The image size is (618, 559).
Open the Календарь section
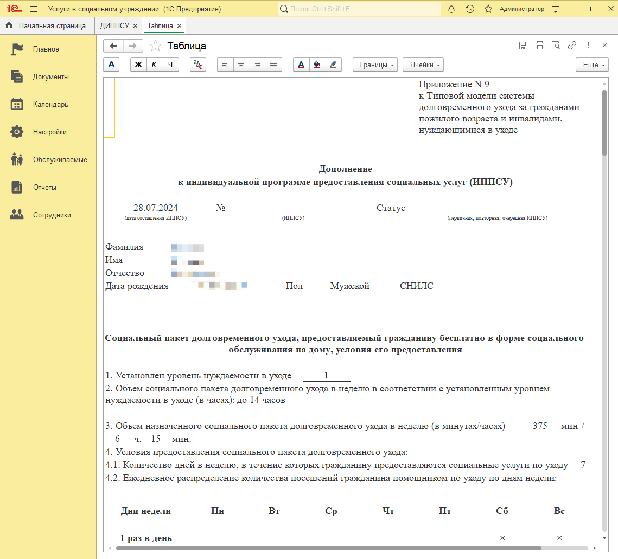pos(48,105)
